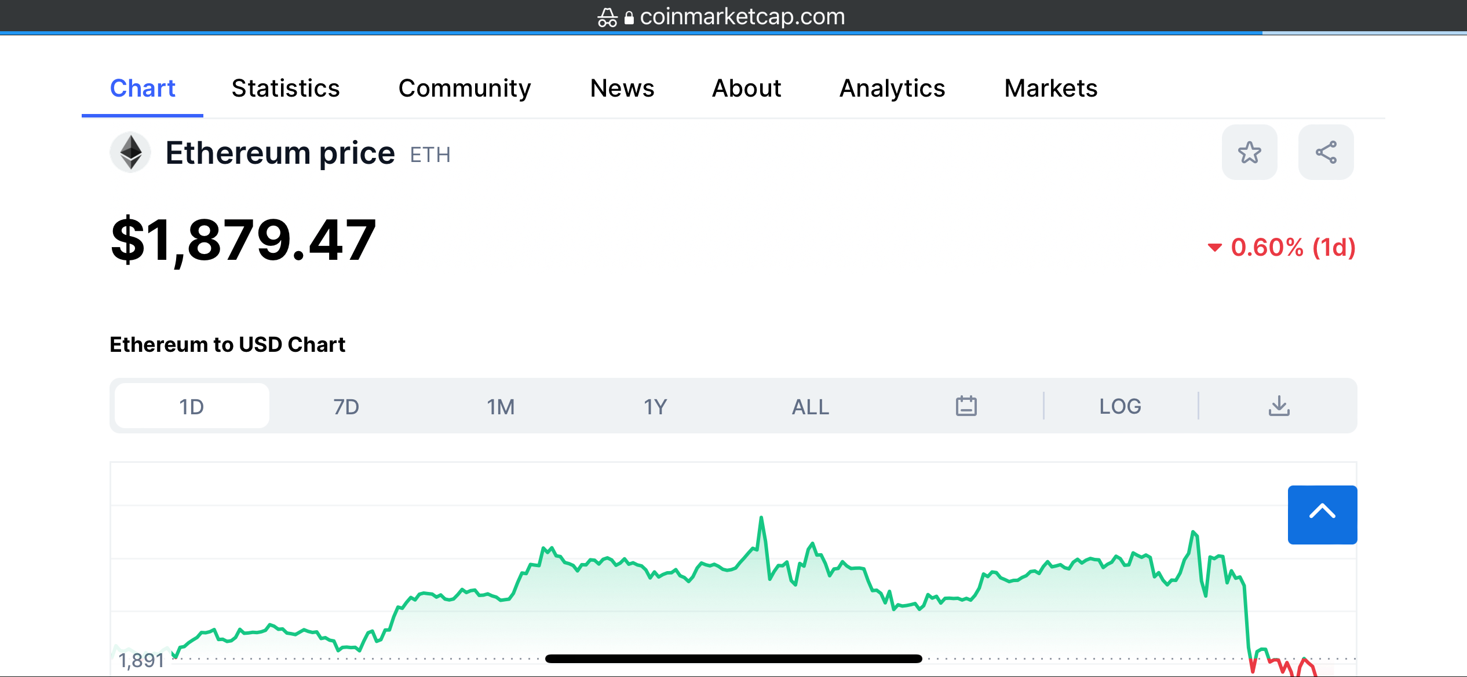Switch chart range to 1Y
1467x677 pixels.
click(x=655, y=406)
